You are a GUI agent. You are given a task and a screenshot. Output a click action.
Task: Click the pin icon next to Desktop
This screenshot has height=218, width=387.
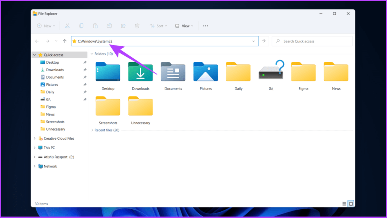pos(85,63)
